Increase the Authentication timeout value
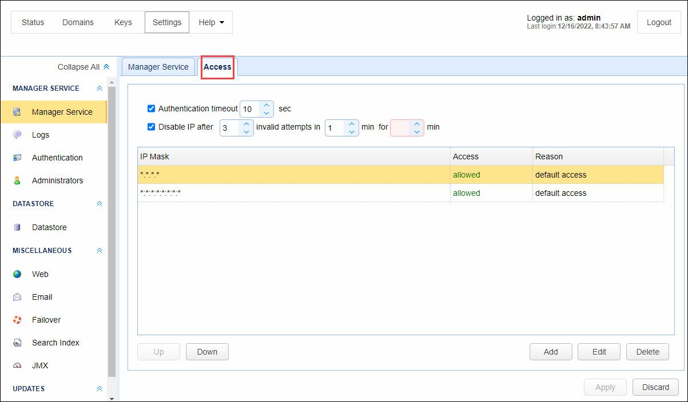Image resolution: width=688 pixels, height=402 pixels. (267, 105)
